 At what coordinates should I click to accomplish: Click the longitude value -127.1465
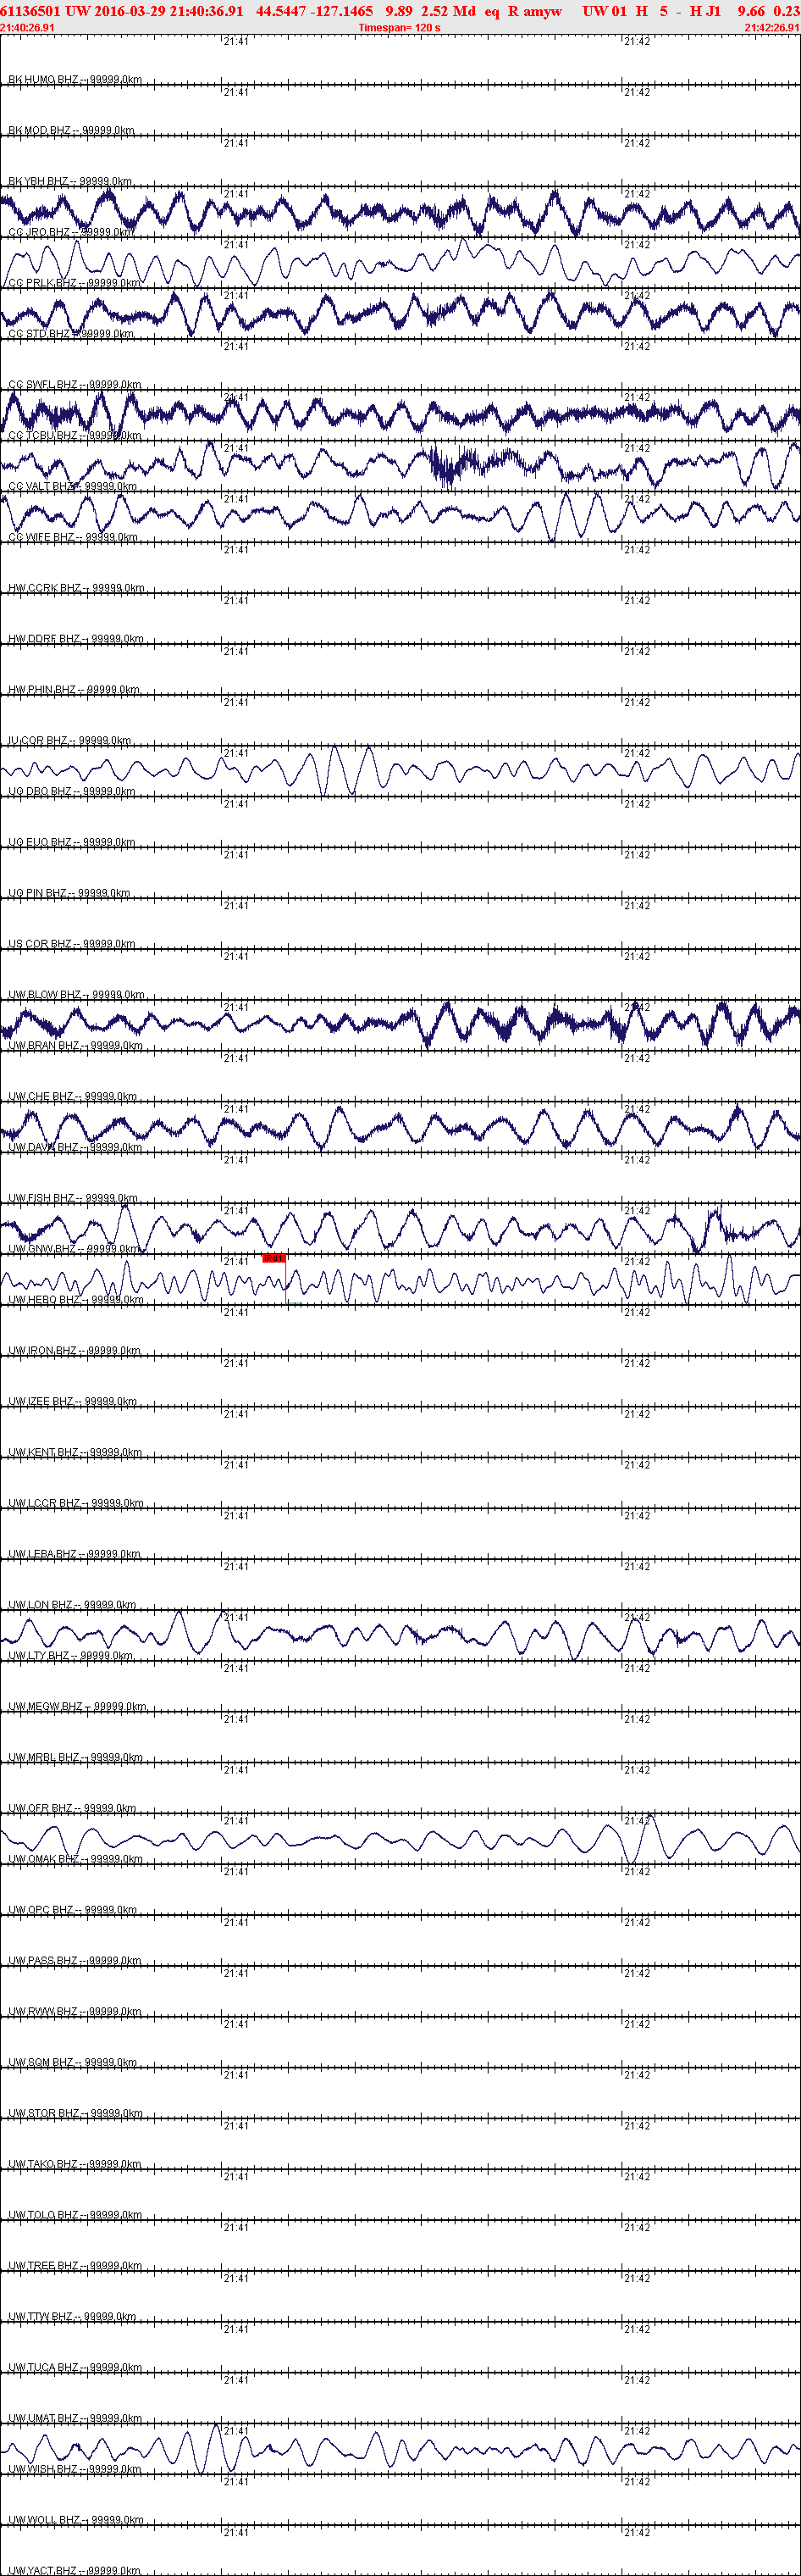341,11
